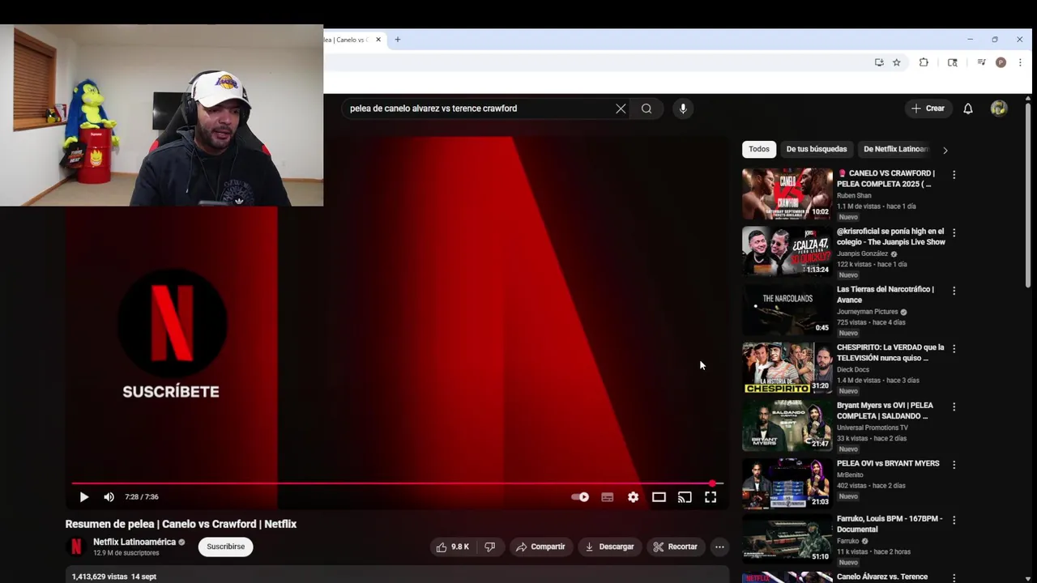The height and width of the screenshot is (583, 1037).
Task: Click the Crear button
Action: (x=928, y=109)
